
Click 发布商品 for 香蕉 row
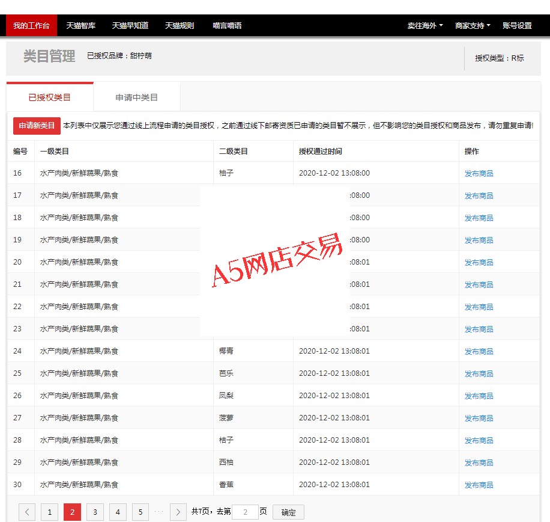[x=479, y=485]
